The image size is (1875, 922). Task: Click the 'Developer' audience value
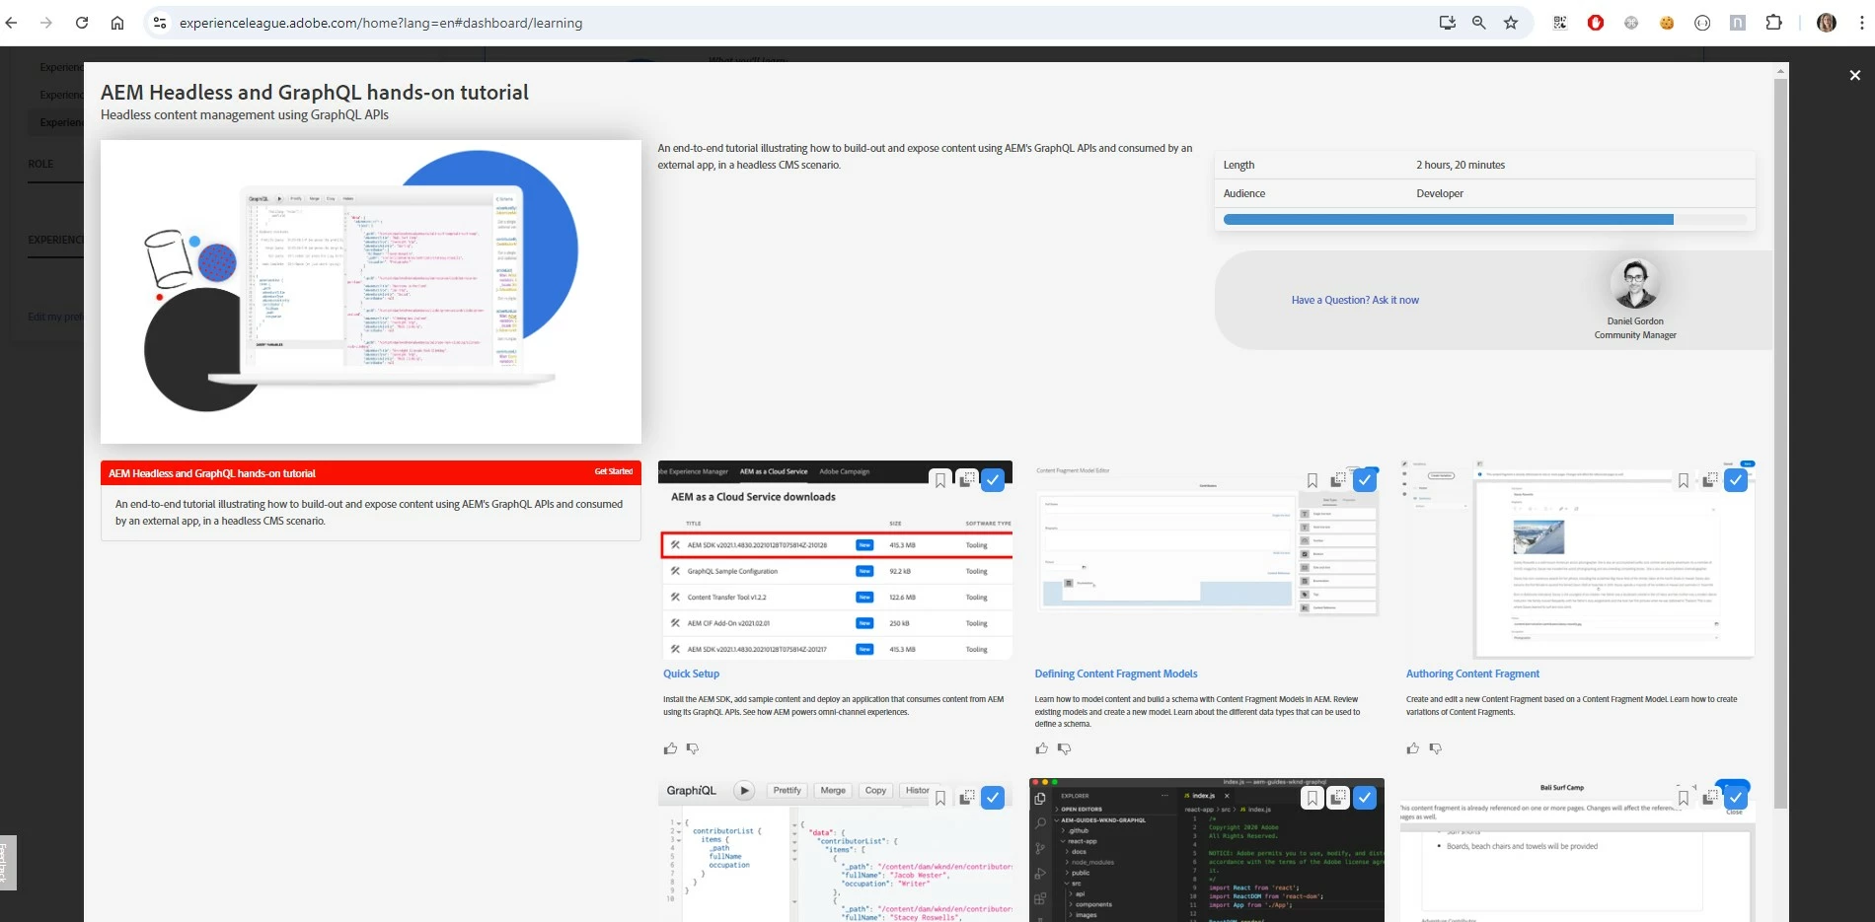pos(1440,193)
